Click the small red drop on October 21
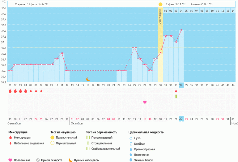The height and width of the screenshot is (162, 238). pos(176,91)
